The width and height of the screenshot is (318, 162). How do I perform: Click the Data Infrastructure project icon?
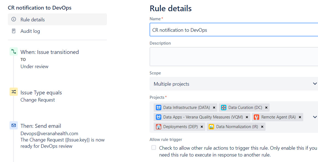158,107
